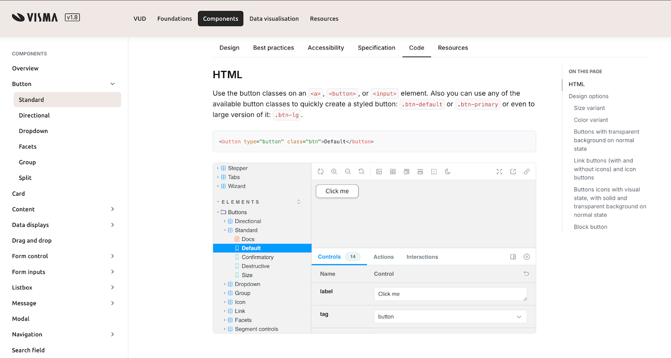Reset controls with undo arrow icon

(x=526, y=273)
